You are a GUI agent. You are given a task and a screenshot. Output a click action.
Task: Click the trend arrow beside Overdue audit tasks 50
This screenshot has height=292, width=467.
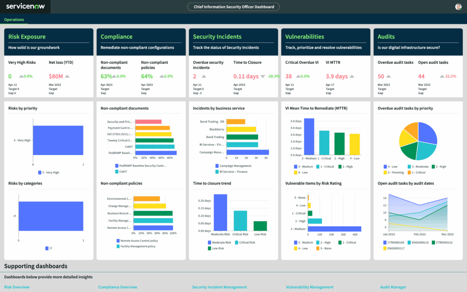click(x=388, y=77)
